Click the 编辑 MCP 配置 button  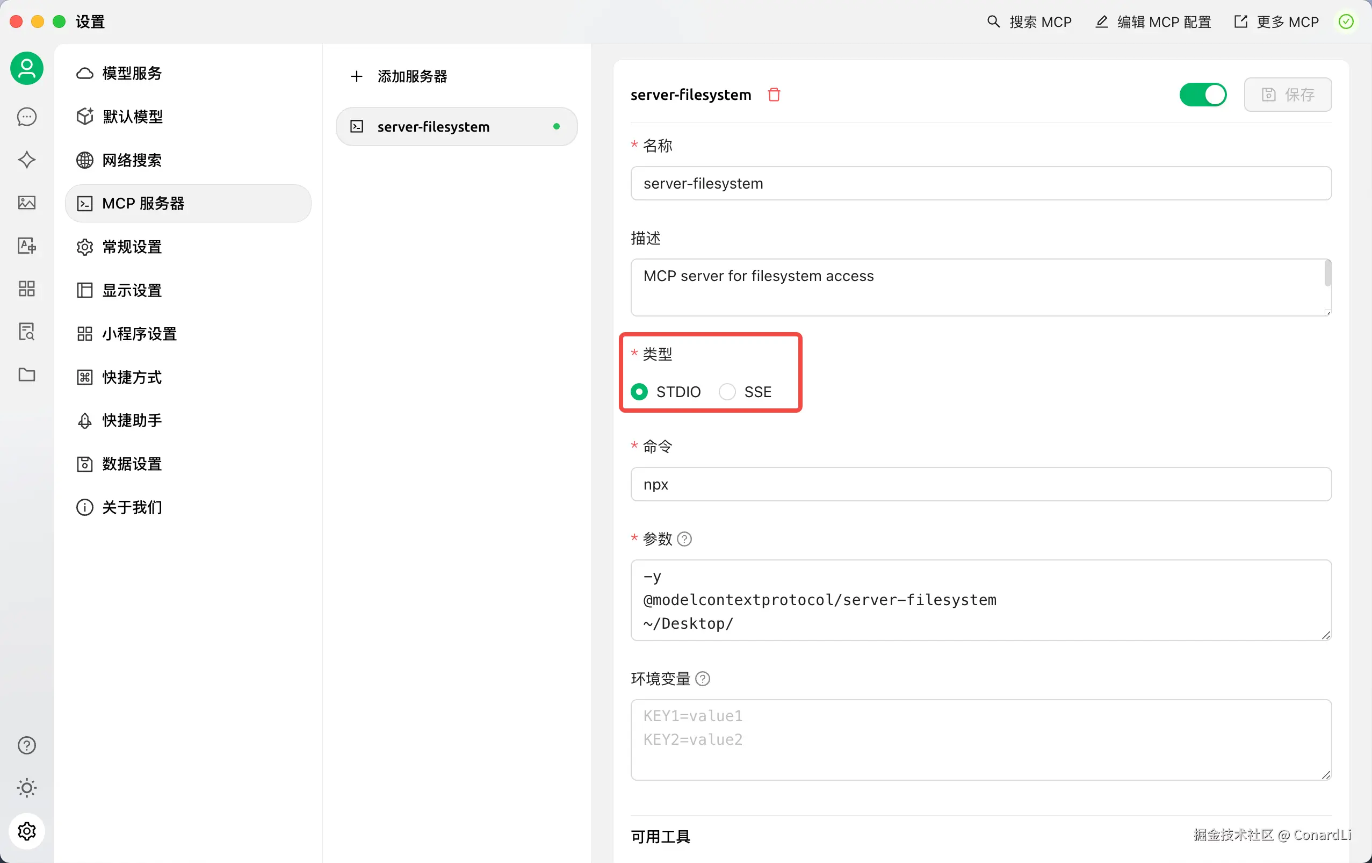[x=1153, y=22]
